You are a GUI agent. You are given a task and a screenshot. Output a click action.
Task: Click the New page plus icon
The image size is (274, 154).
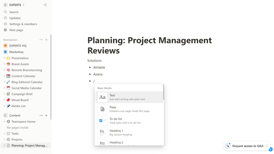5,30
